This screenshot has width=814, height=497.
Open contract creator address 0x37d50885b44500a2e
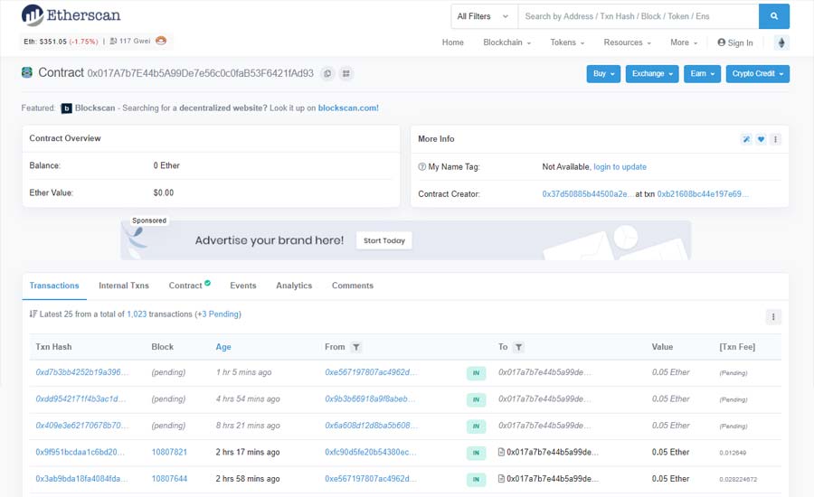(587, 194)
